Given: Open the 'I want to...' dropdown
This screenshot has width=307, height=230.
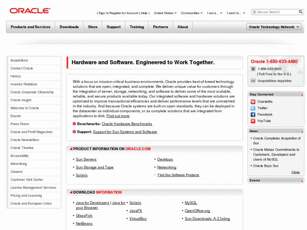Looking at the screenshot, I should [x=236, y=13].
